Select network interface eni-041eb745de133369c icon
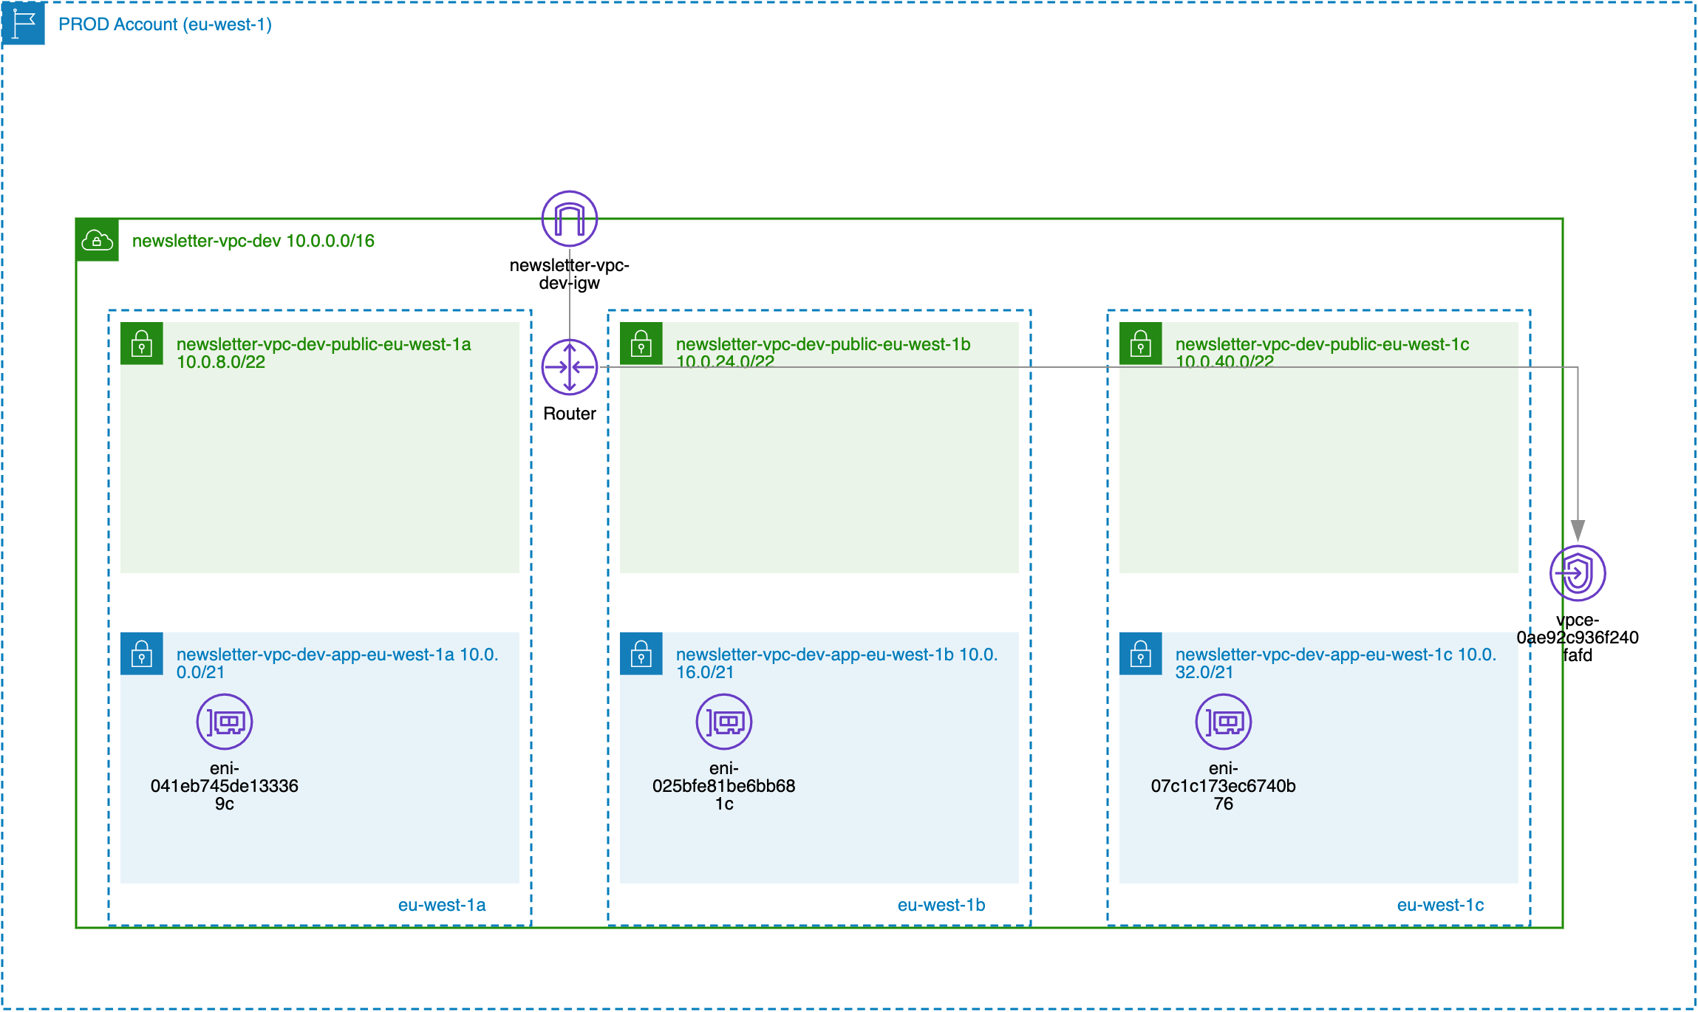The width and height of the screenshot is (1698, 1012). click(225, 722)
